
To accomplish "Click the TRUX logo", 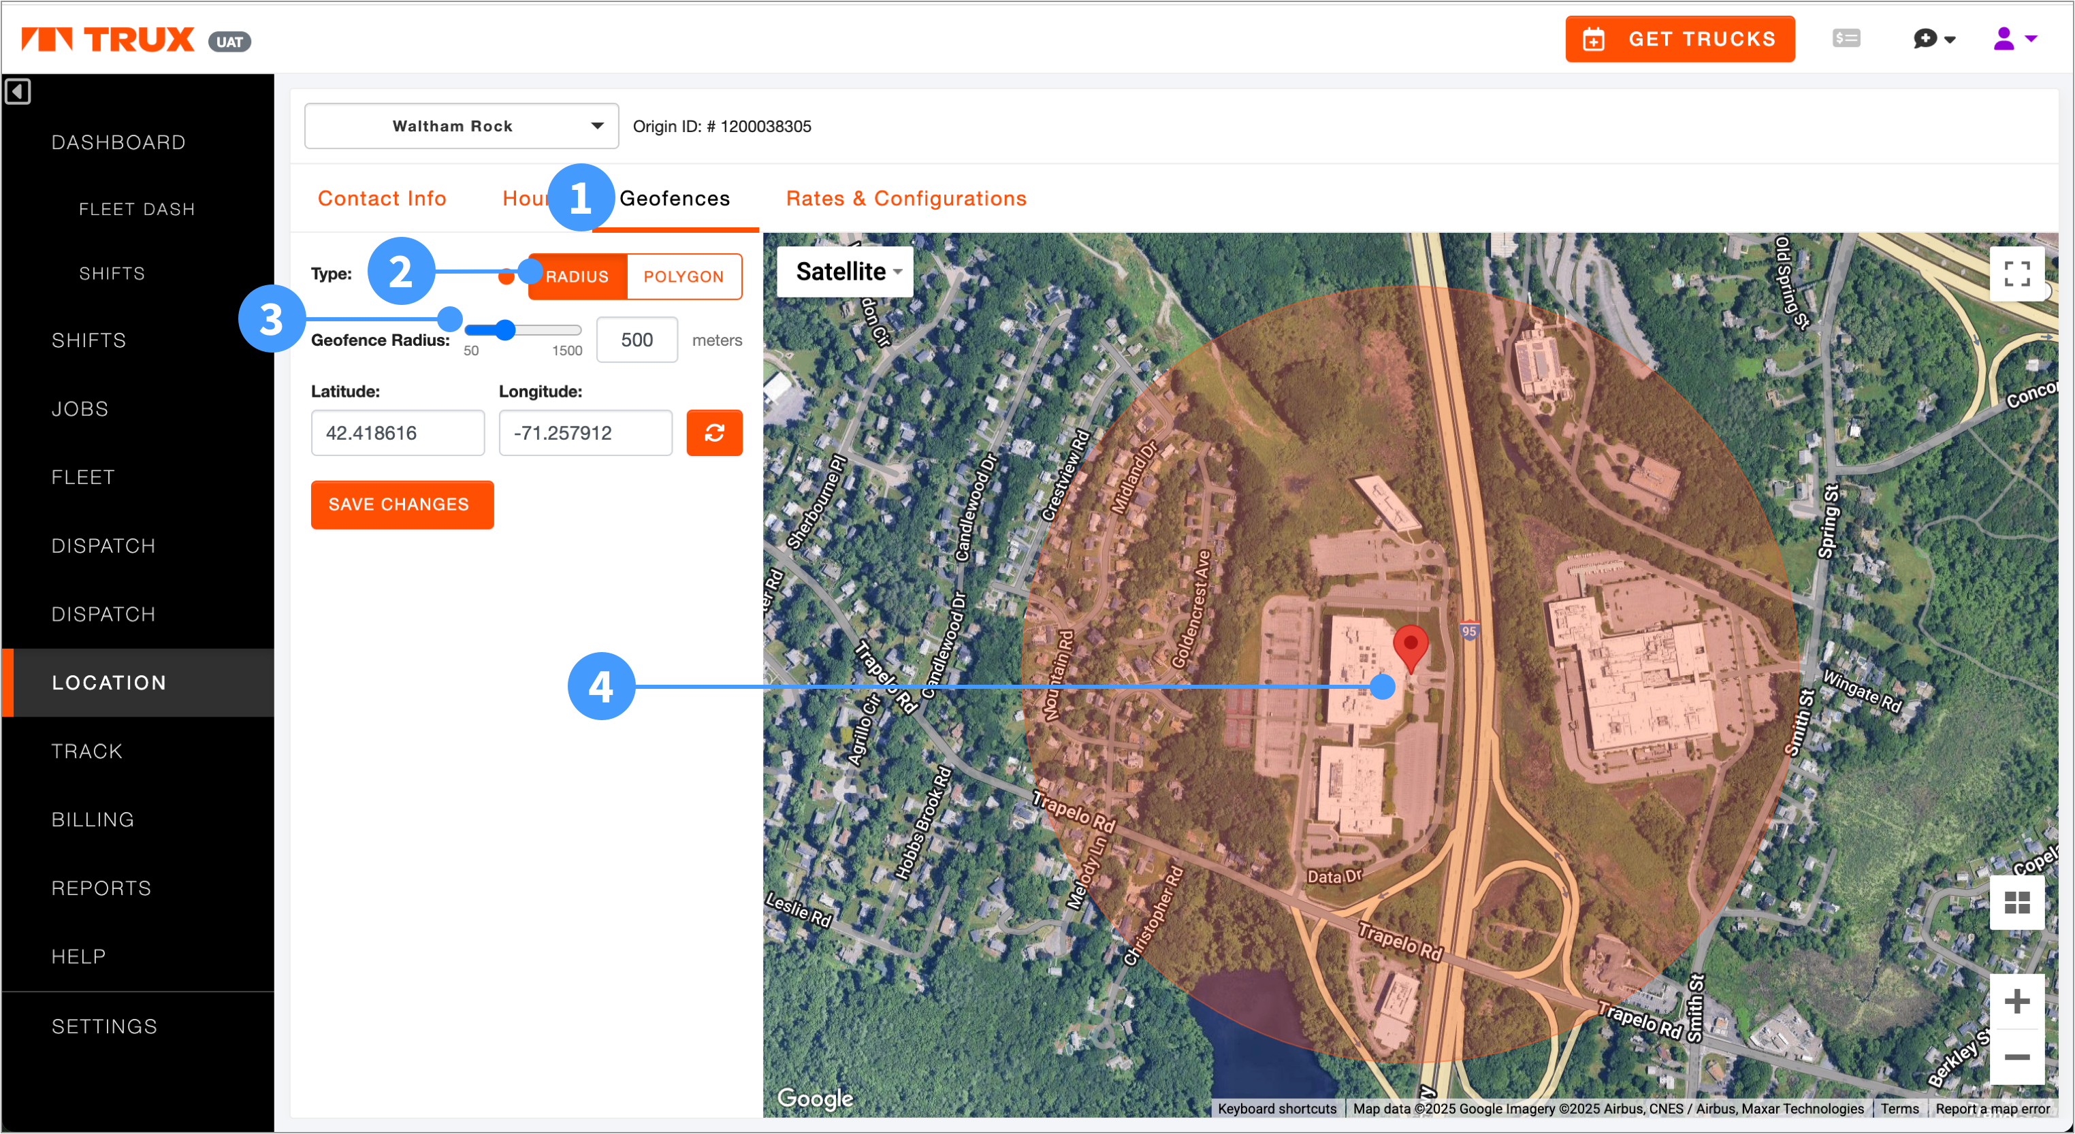I will 107,39.
